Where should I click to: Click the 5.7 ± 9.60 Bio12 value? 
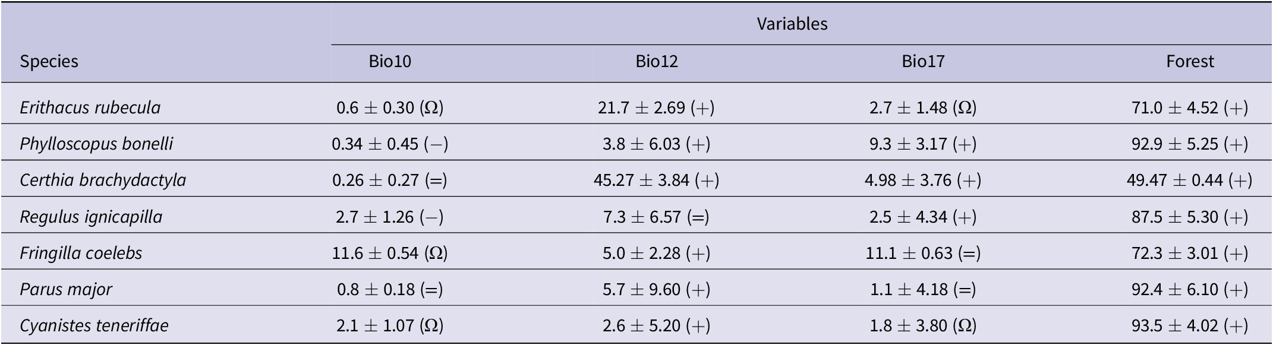point(656,289)
